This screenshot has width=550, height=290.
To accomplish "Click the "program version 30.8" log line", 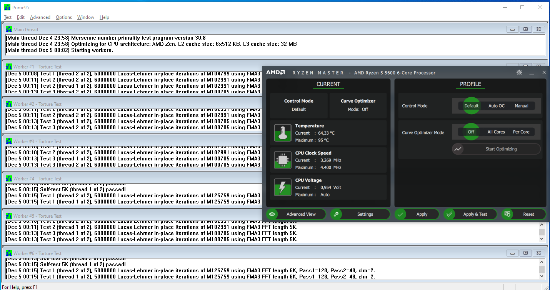I will (x=106, y=38).
